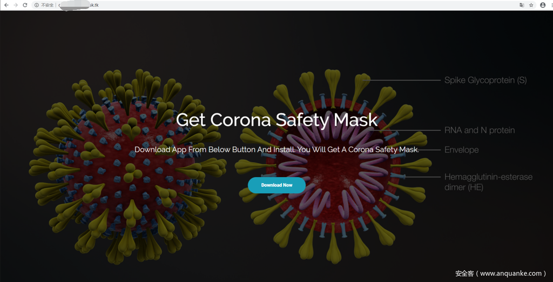The height and width of the screenshot is (282, 553).
Task: Go back with the browser back arrow
Action: [6, 5]
